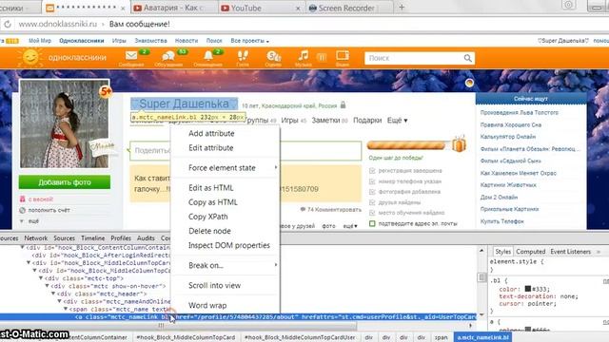The height and width of the screenshot is (342, 609).
Task: Collapse span mctc_name node
Action: 66,309
